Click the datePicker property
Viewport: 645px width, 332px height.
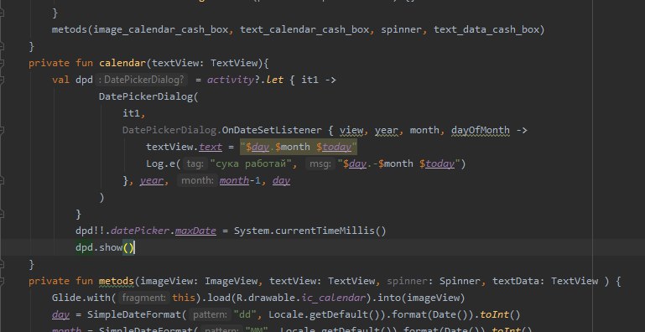[140, 231]
